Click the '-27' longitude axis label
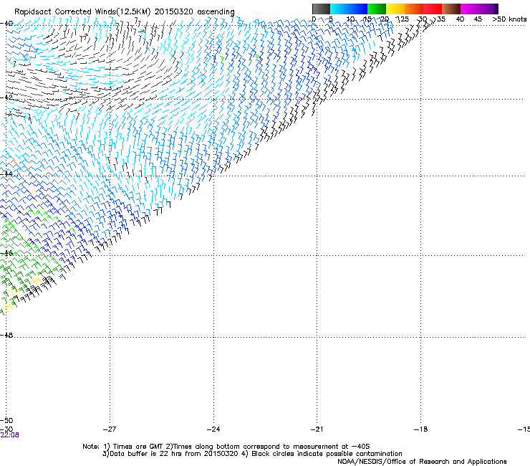 tap(110, 429)
